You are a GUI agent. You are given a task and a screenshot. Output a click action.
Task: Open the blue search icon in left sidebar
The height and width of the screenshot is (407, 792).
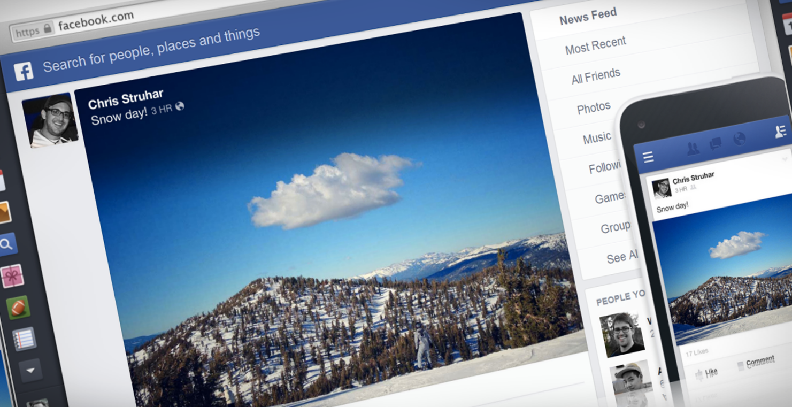(7, 245)
